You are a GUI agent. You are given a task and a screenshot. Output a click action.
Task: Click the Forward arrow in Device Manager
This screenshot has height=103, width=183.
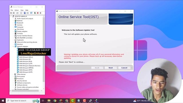pyautogui.click(x=14, y=13)
